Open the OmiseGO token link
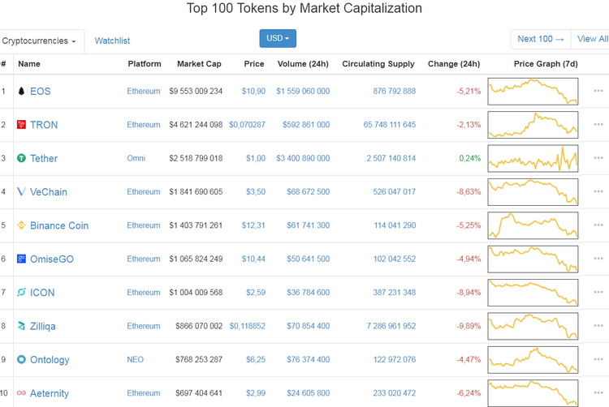The width and height of the screenshot is (609, 407). (52, 259)
